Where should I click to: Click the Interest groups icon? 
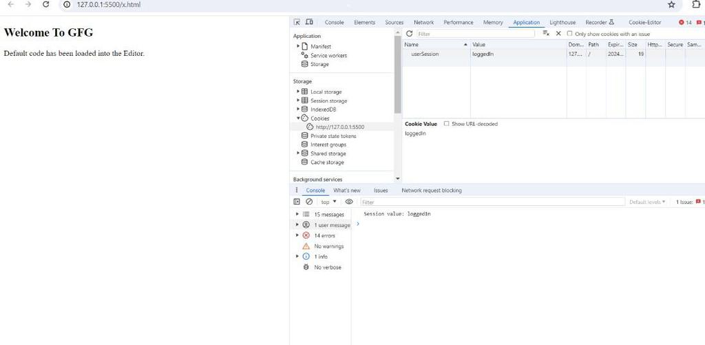coord(304,145)
